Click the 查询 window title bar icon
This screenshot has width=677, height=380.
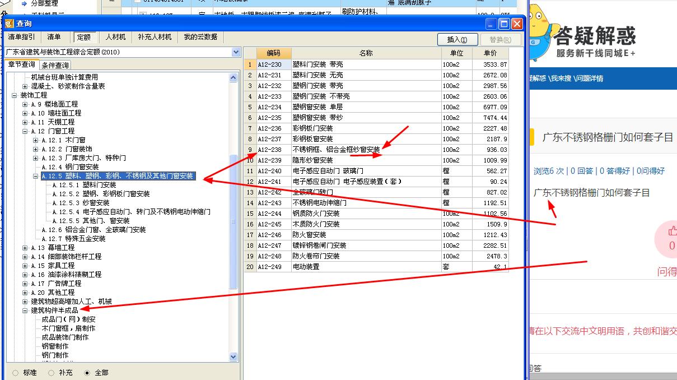pos(10,24)
